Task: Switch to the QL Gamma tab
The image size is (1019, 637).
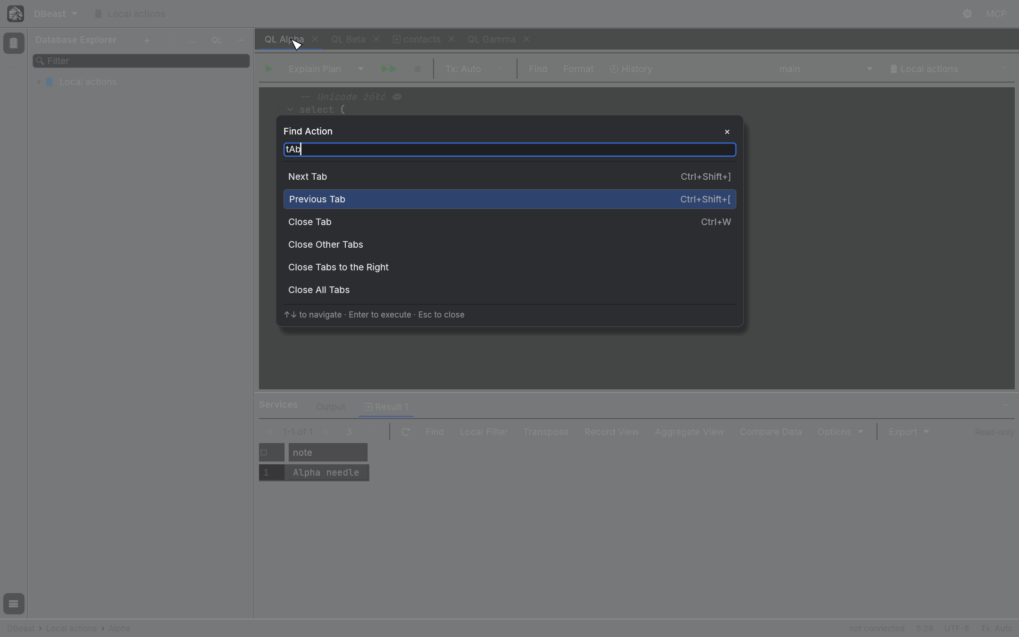Action: (x=491, y=39)
